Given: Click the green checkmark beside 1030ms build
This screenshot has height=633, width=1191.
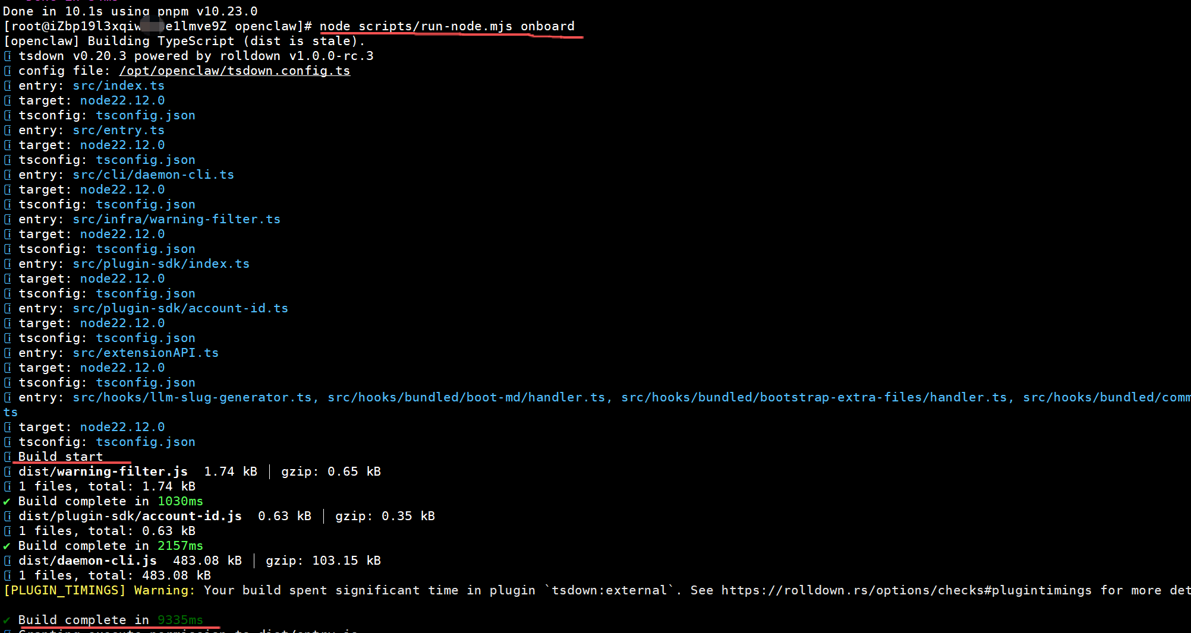Looking at the screenshot, I should 7,502.
